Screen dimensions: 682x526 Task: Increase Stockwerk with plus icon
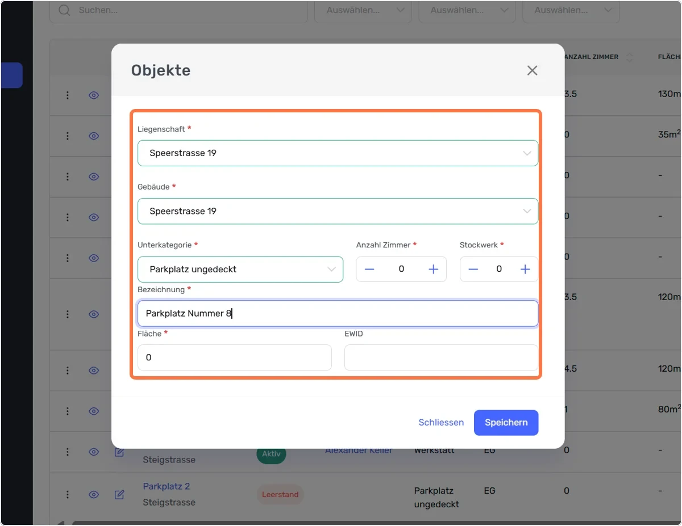(525, 269)
